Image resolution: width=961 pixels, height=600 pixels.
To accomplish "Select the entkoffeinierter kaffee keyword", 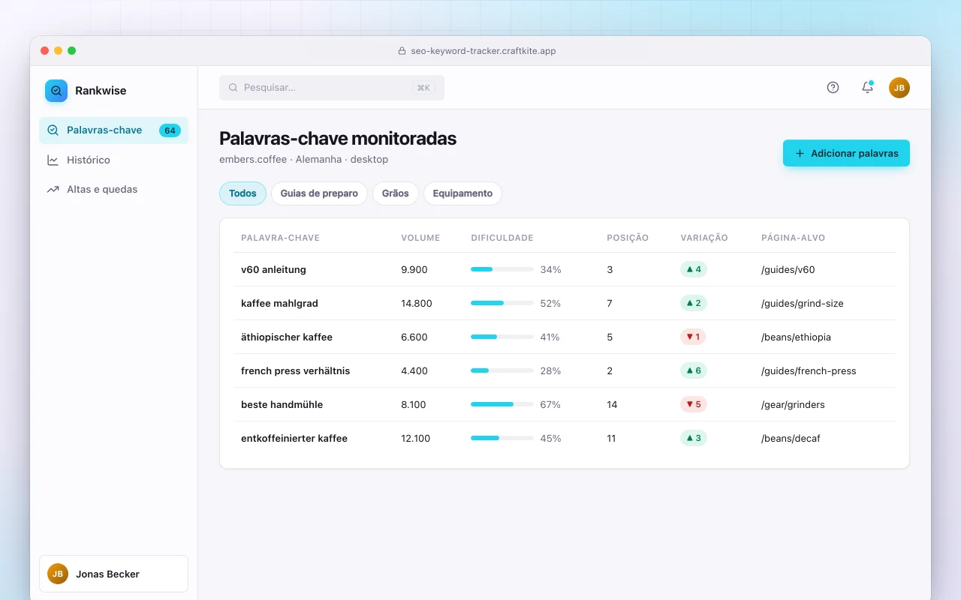I will (x=294, y=438).
